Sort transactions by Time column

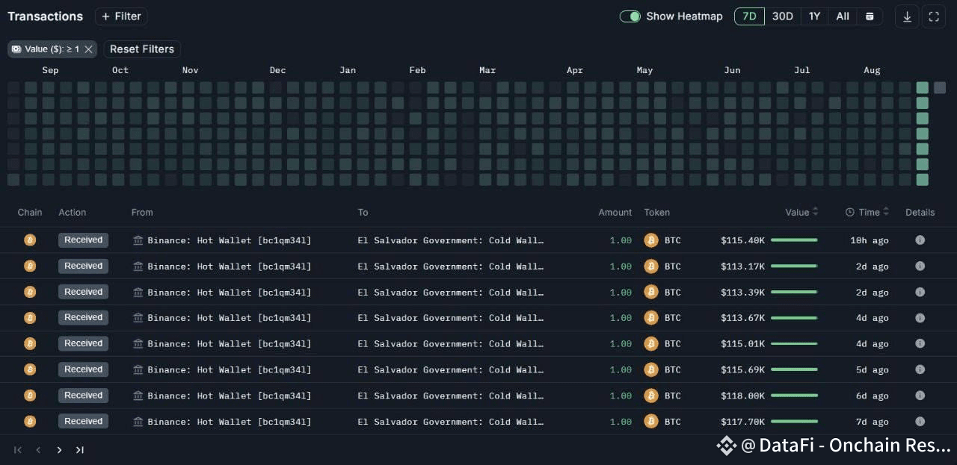pos(867,212)
